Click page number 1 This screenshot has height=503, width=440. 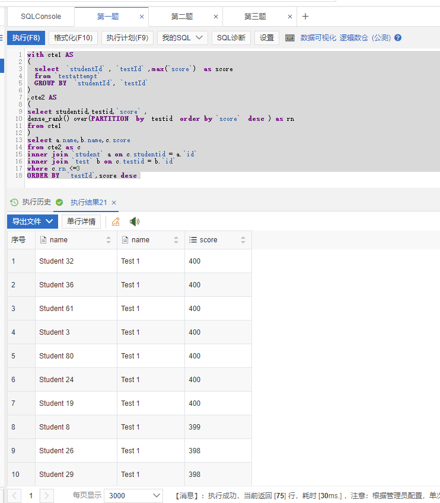31,496
